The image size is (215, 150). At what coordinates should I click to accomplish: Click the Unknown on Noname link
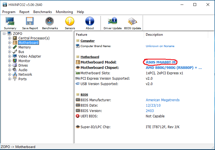pos(160,46)
